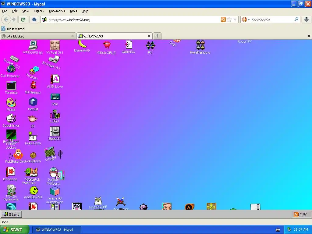Viewport: 312px width, 234px height.
Task: Open the History menu
Action: [x=39, y=11]
